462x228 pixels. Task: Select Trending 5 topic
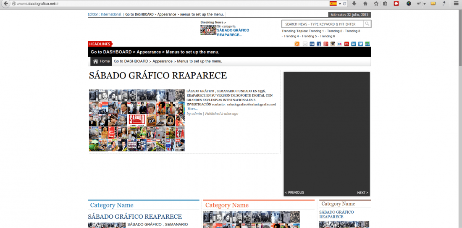point(309,36)
